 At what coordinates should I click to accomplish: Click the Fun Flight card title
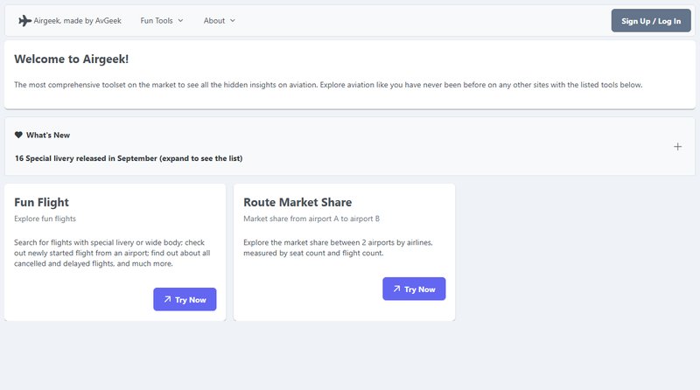[x=41, y=203]
